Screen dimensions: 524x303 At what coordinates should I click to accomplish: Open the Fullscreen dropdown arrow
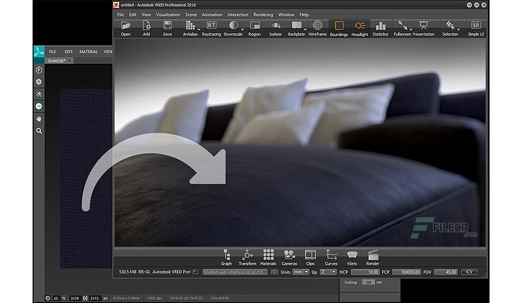pyautogui.click(x=411, y=29)
